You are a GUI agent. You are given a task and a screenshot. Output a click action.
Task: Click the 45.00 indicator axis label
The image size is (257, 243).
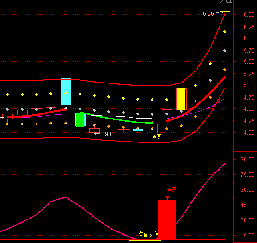point(247,205)
